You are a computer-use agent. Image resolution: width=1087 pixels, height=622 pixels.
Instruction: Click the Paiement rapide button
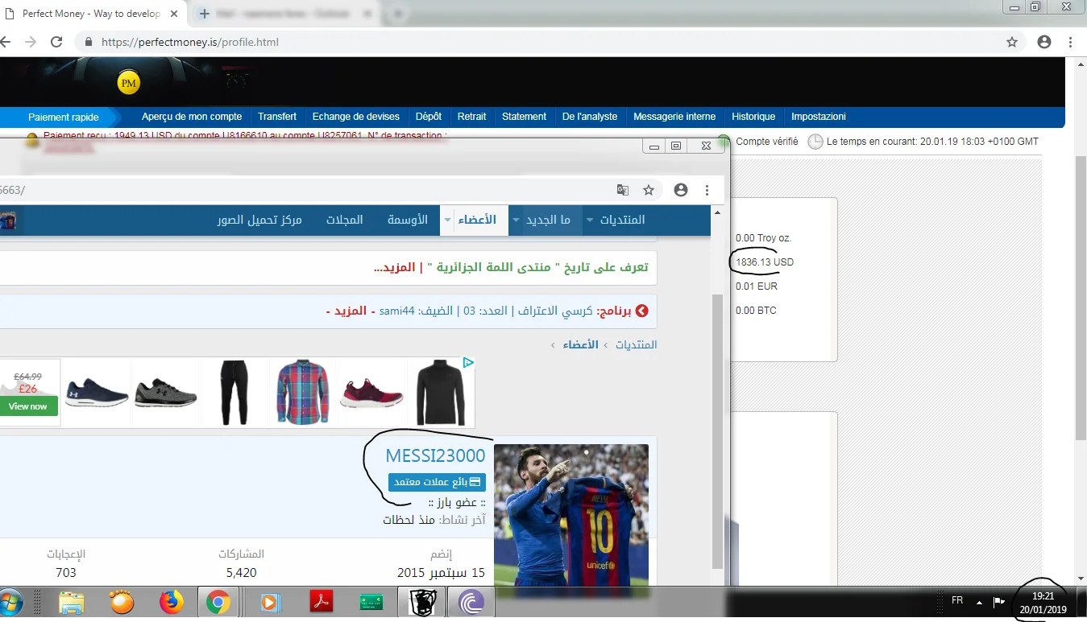click(63, 117)
